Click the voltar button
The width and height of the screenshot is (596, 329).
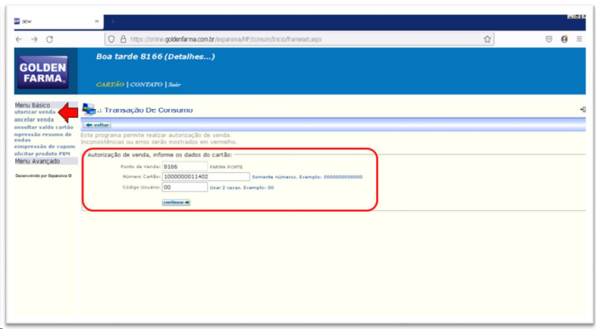point(97,125)
